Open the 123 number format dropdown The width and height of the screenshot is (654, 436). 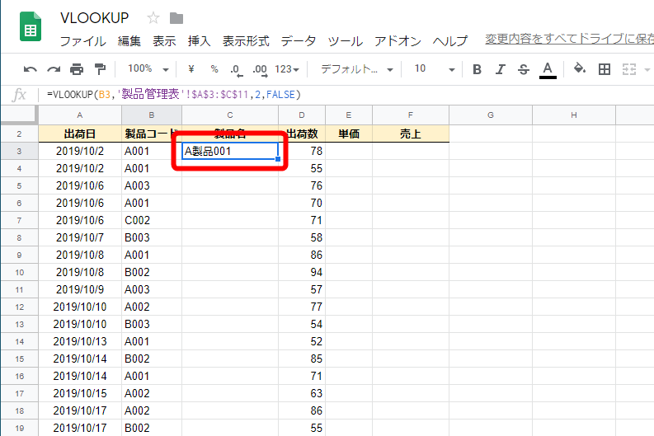(x=286, y=69)
